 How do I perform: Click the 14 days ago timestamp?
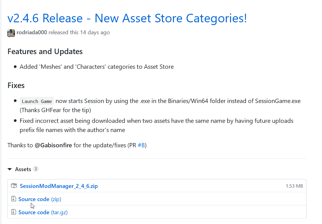(x=95, y=32)
